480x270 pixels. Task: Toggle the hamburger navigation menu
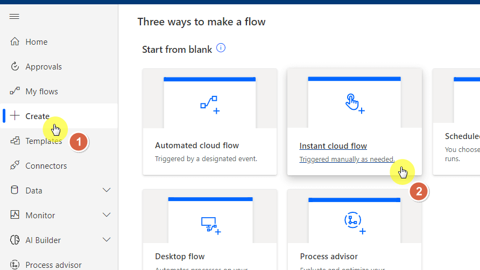15,17
